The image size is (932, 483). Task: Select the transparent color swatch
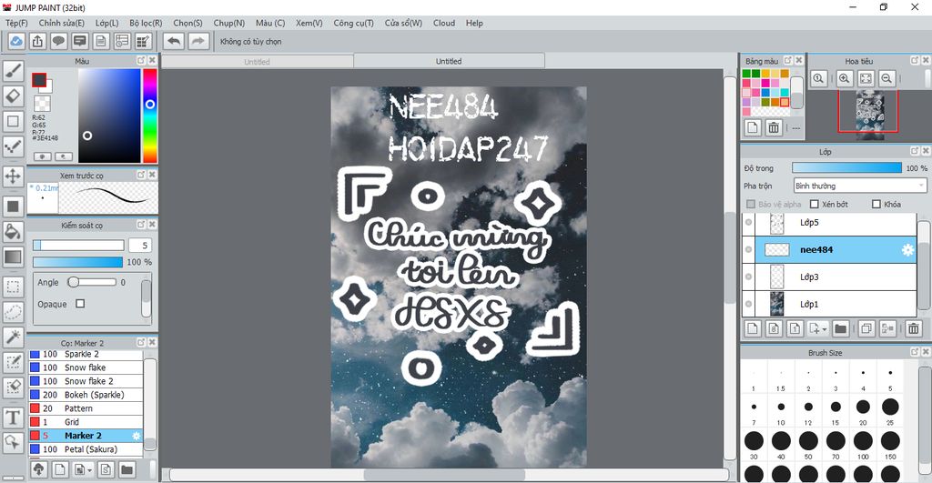(x=42, y=104)
